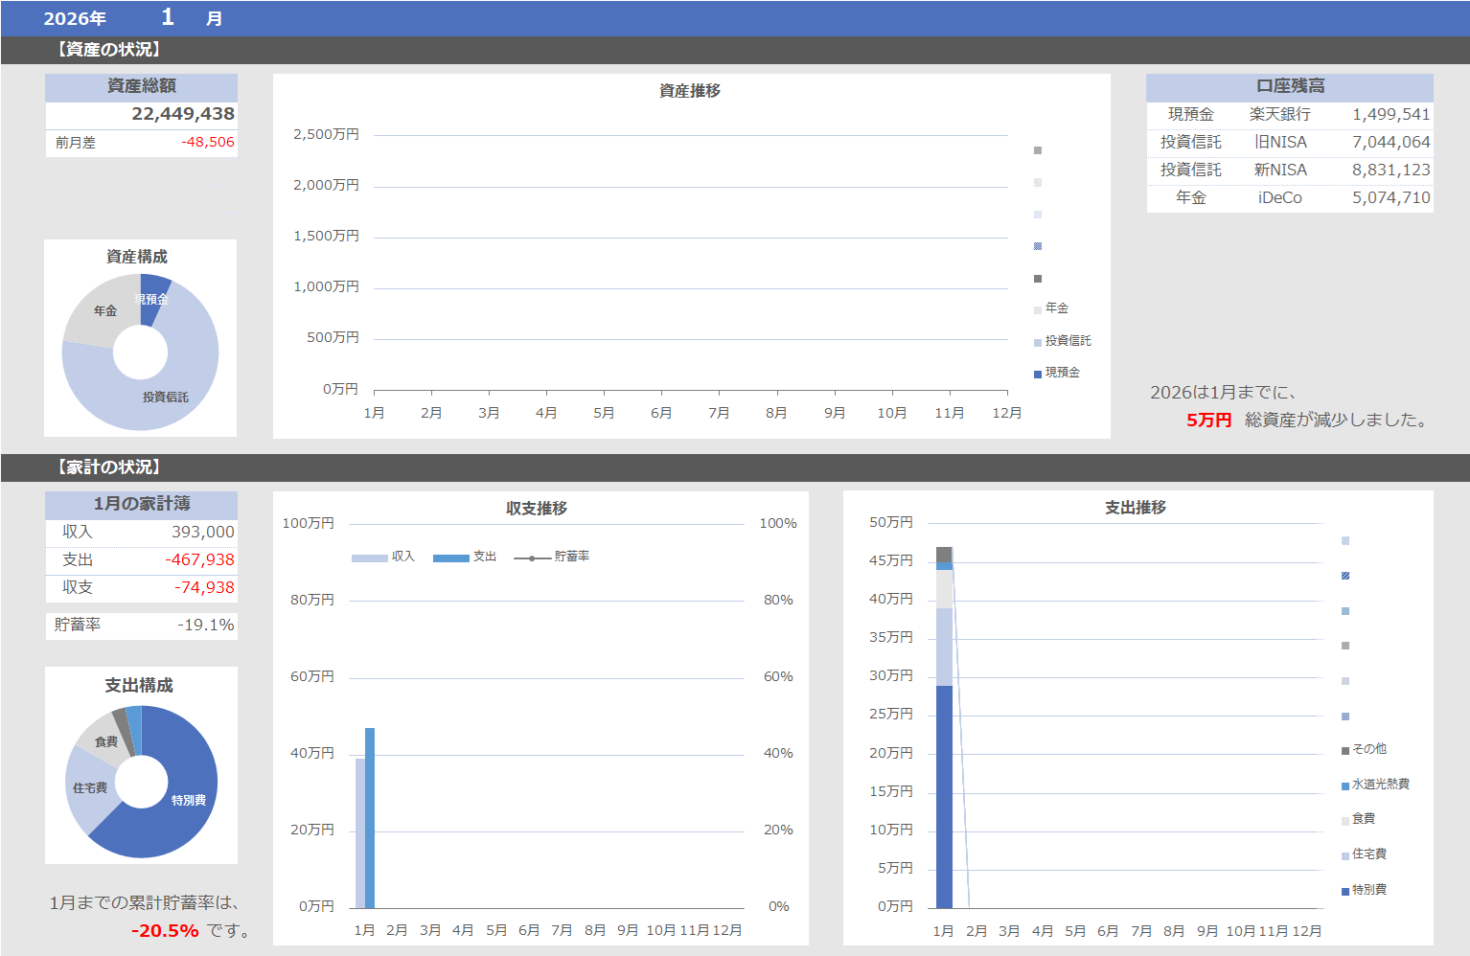Click the 貯蓄率 value -19.1%

click(x=205, y=625)
